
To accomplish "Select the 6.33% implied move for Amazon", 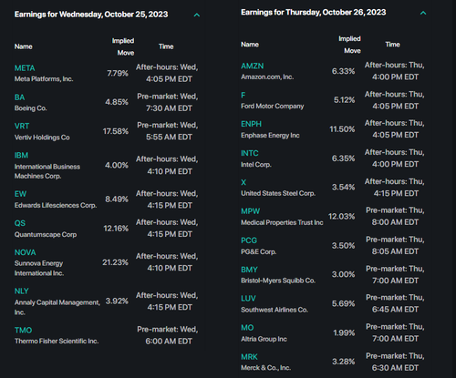I will [x=344, y=71].
